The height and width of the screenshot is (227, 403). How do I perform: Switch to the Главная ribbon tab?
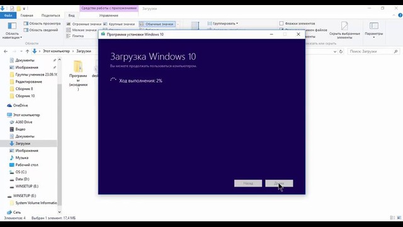(26, 15)
